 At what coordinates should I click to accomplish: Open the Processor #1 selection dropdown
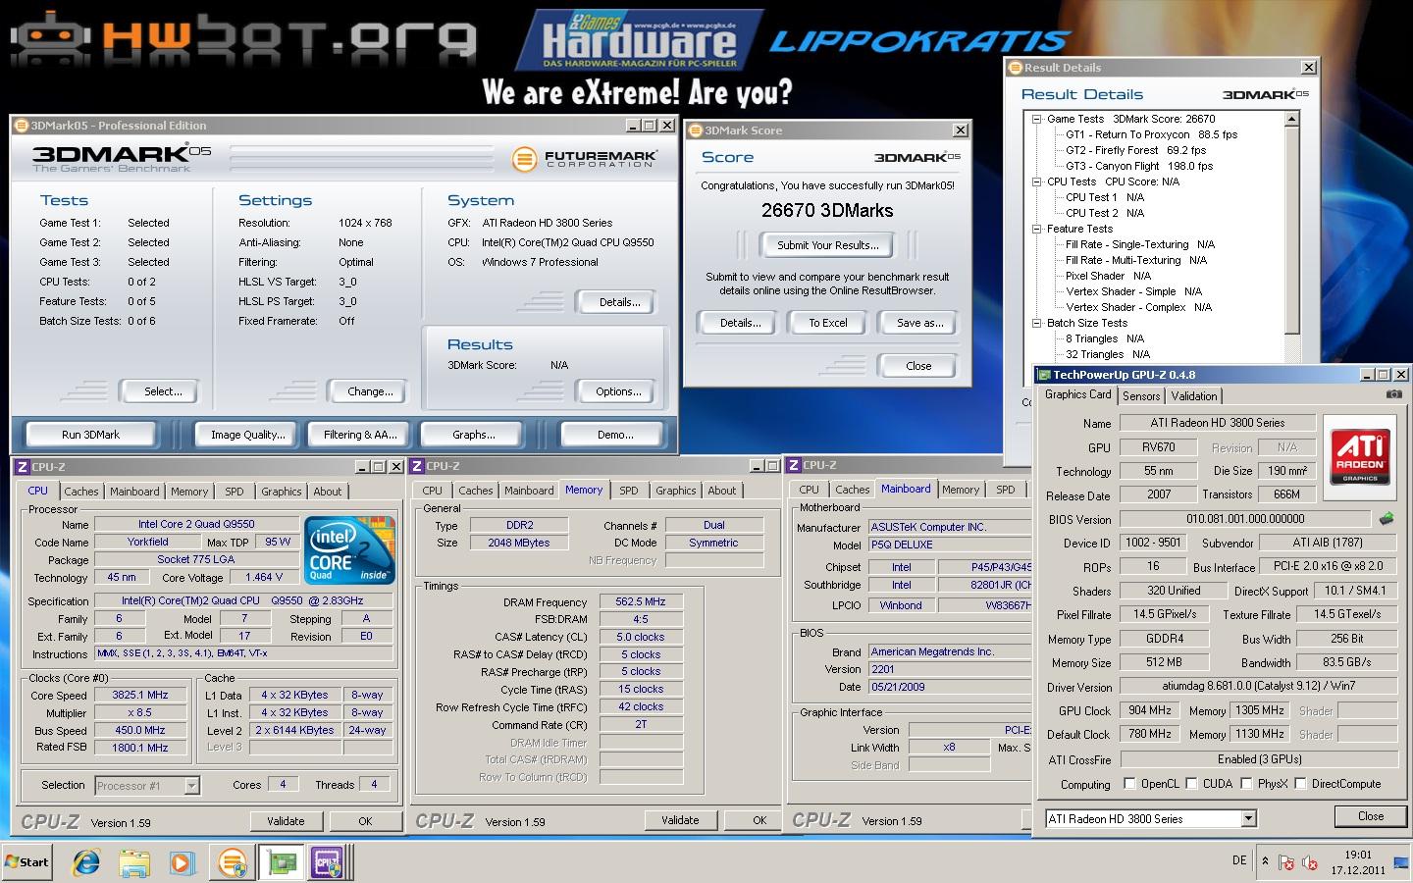click(191, 785)
